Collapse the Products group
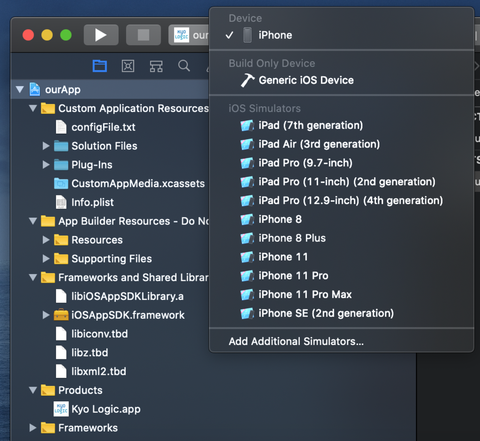Viewport: 480px width, 441px height. tap(33, 390)
